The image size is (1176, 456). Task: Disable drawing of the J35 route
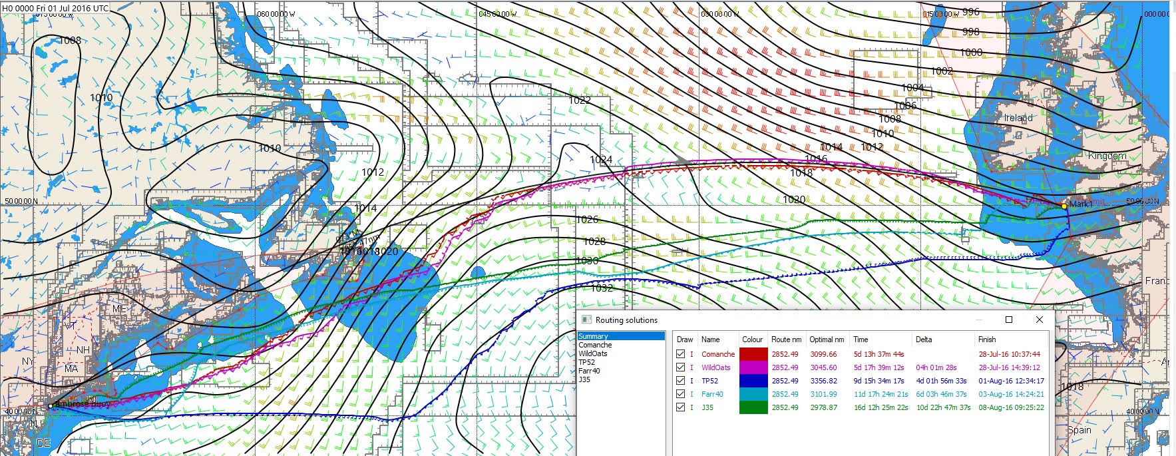click(x=680, y=407)
